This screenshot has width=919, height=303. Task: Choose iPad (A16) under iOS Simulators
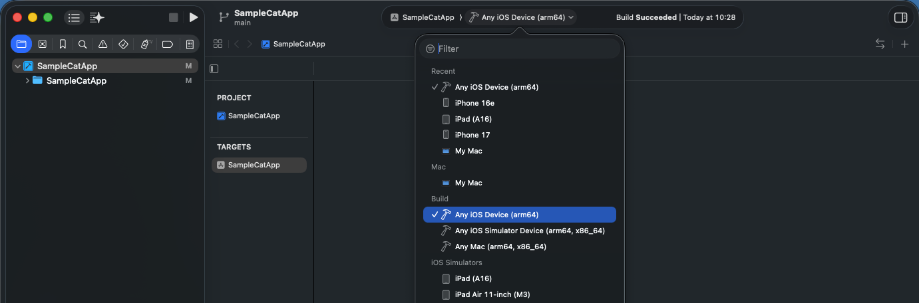point(520,278)
